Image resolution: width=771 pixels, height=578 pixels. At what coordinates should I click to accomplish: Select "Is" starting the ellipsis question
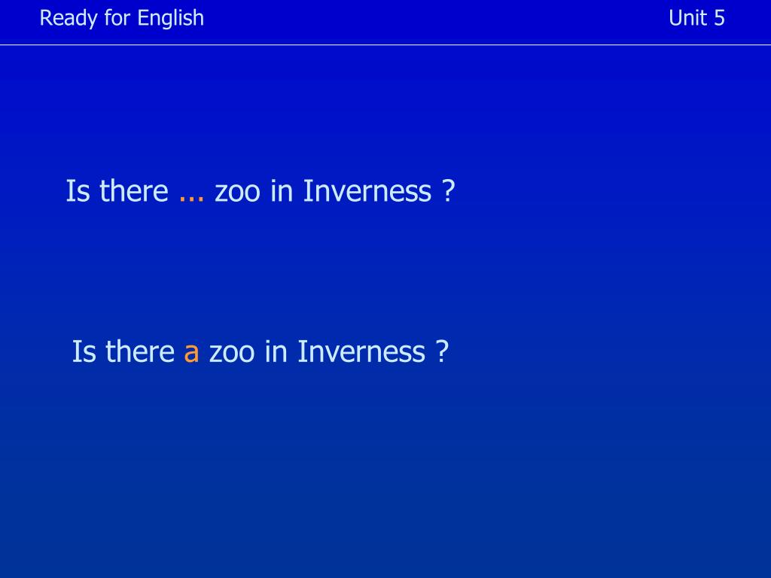coord(78,190)
